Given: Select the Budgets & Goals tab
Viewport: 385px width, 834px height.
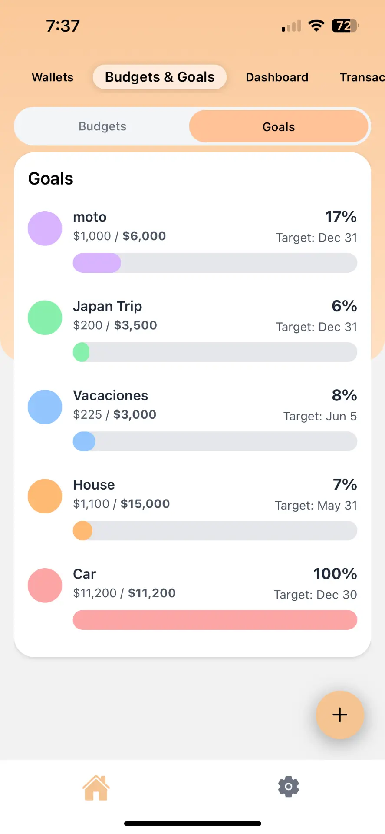Looking at the screenshot, I should pos(160,77).
